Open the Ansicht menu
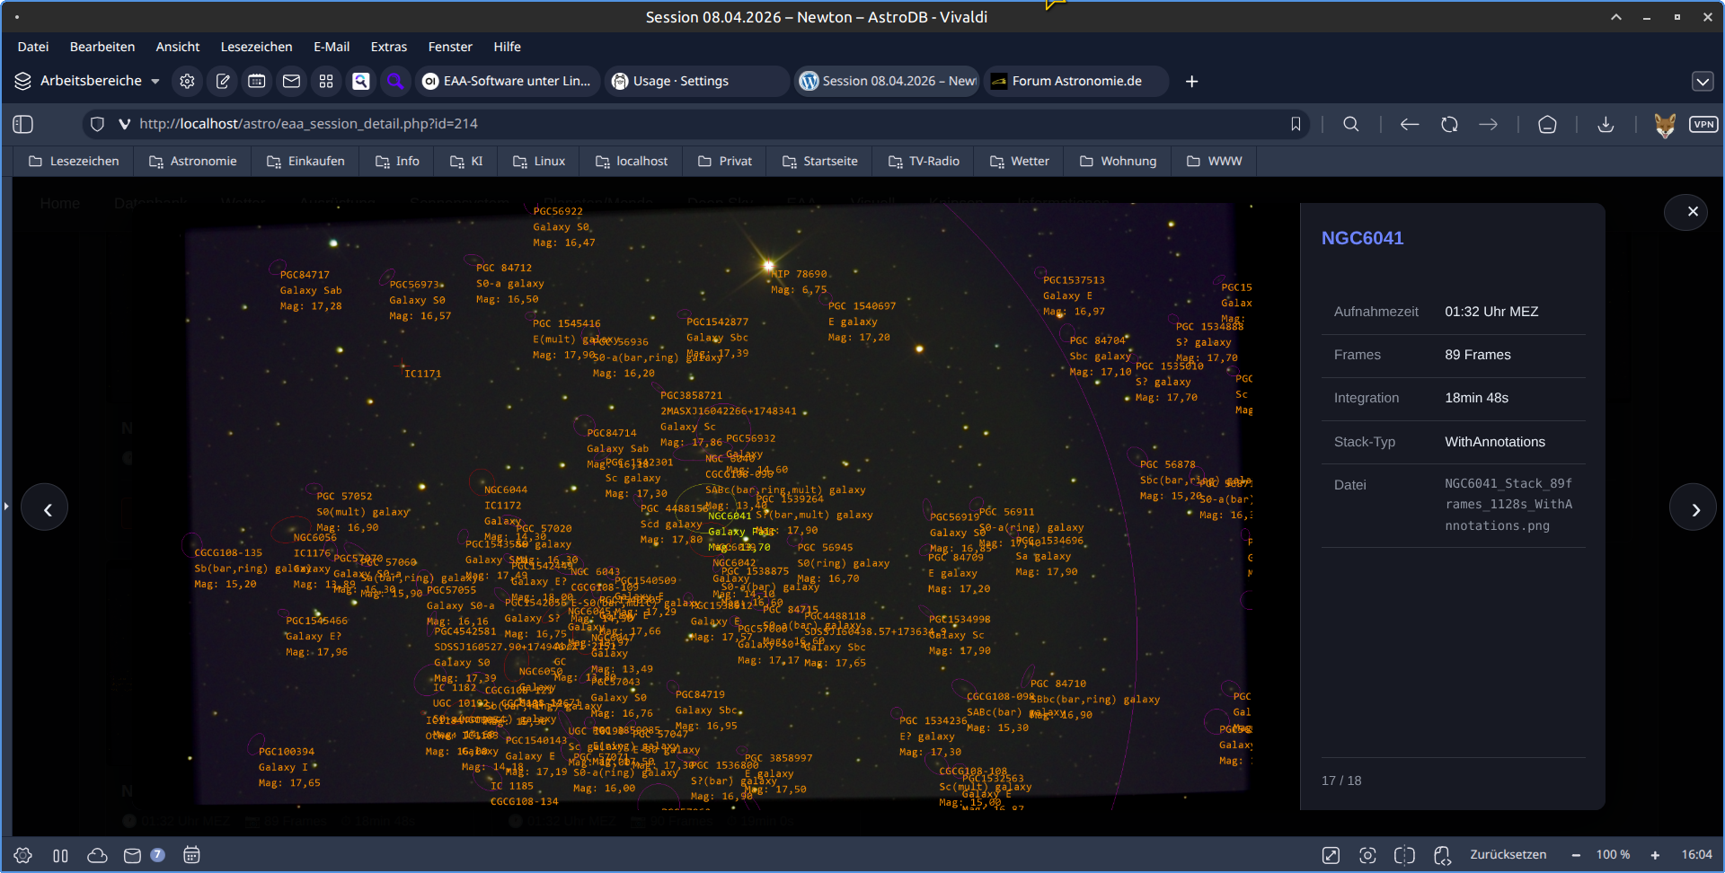Viewport: 1725px width, 873px height. [x=178, y=47]
